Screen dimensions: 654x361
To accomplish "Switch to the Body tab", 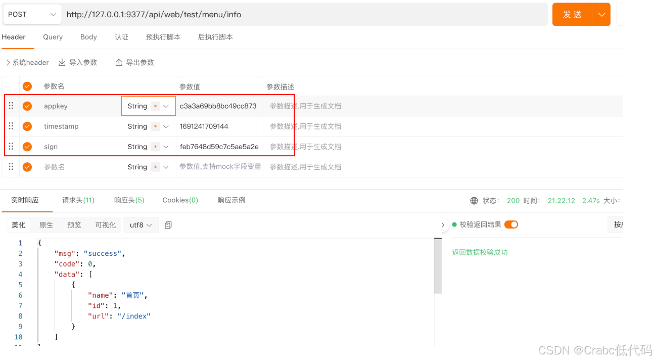I will [x=88, y=37].
